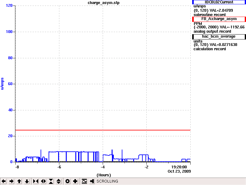Select the FB_A:charge_asym curve legend
The width and height of the screenshot is (246, 185).
pos(219,19)
